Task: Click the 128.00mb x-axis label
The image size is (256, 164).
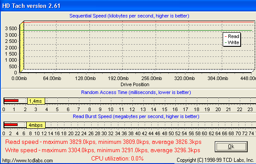Action: 85,78
